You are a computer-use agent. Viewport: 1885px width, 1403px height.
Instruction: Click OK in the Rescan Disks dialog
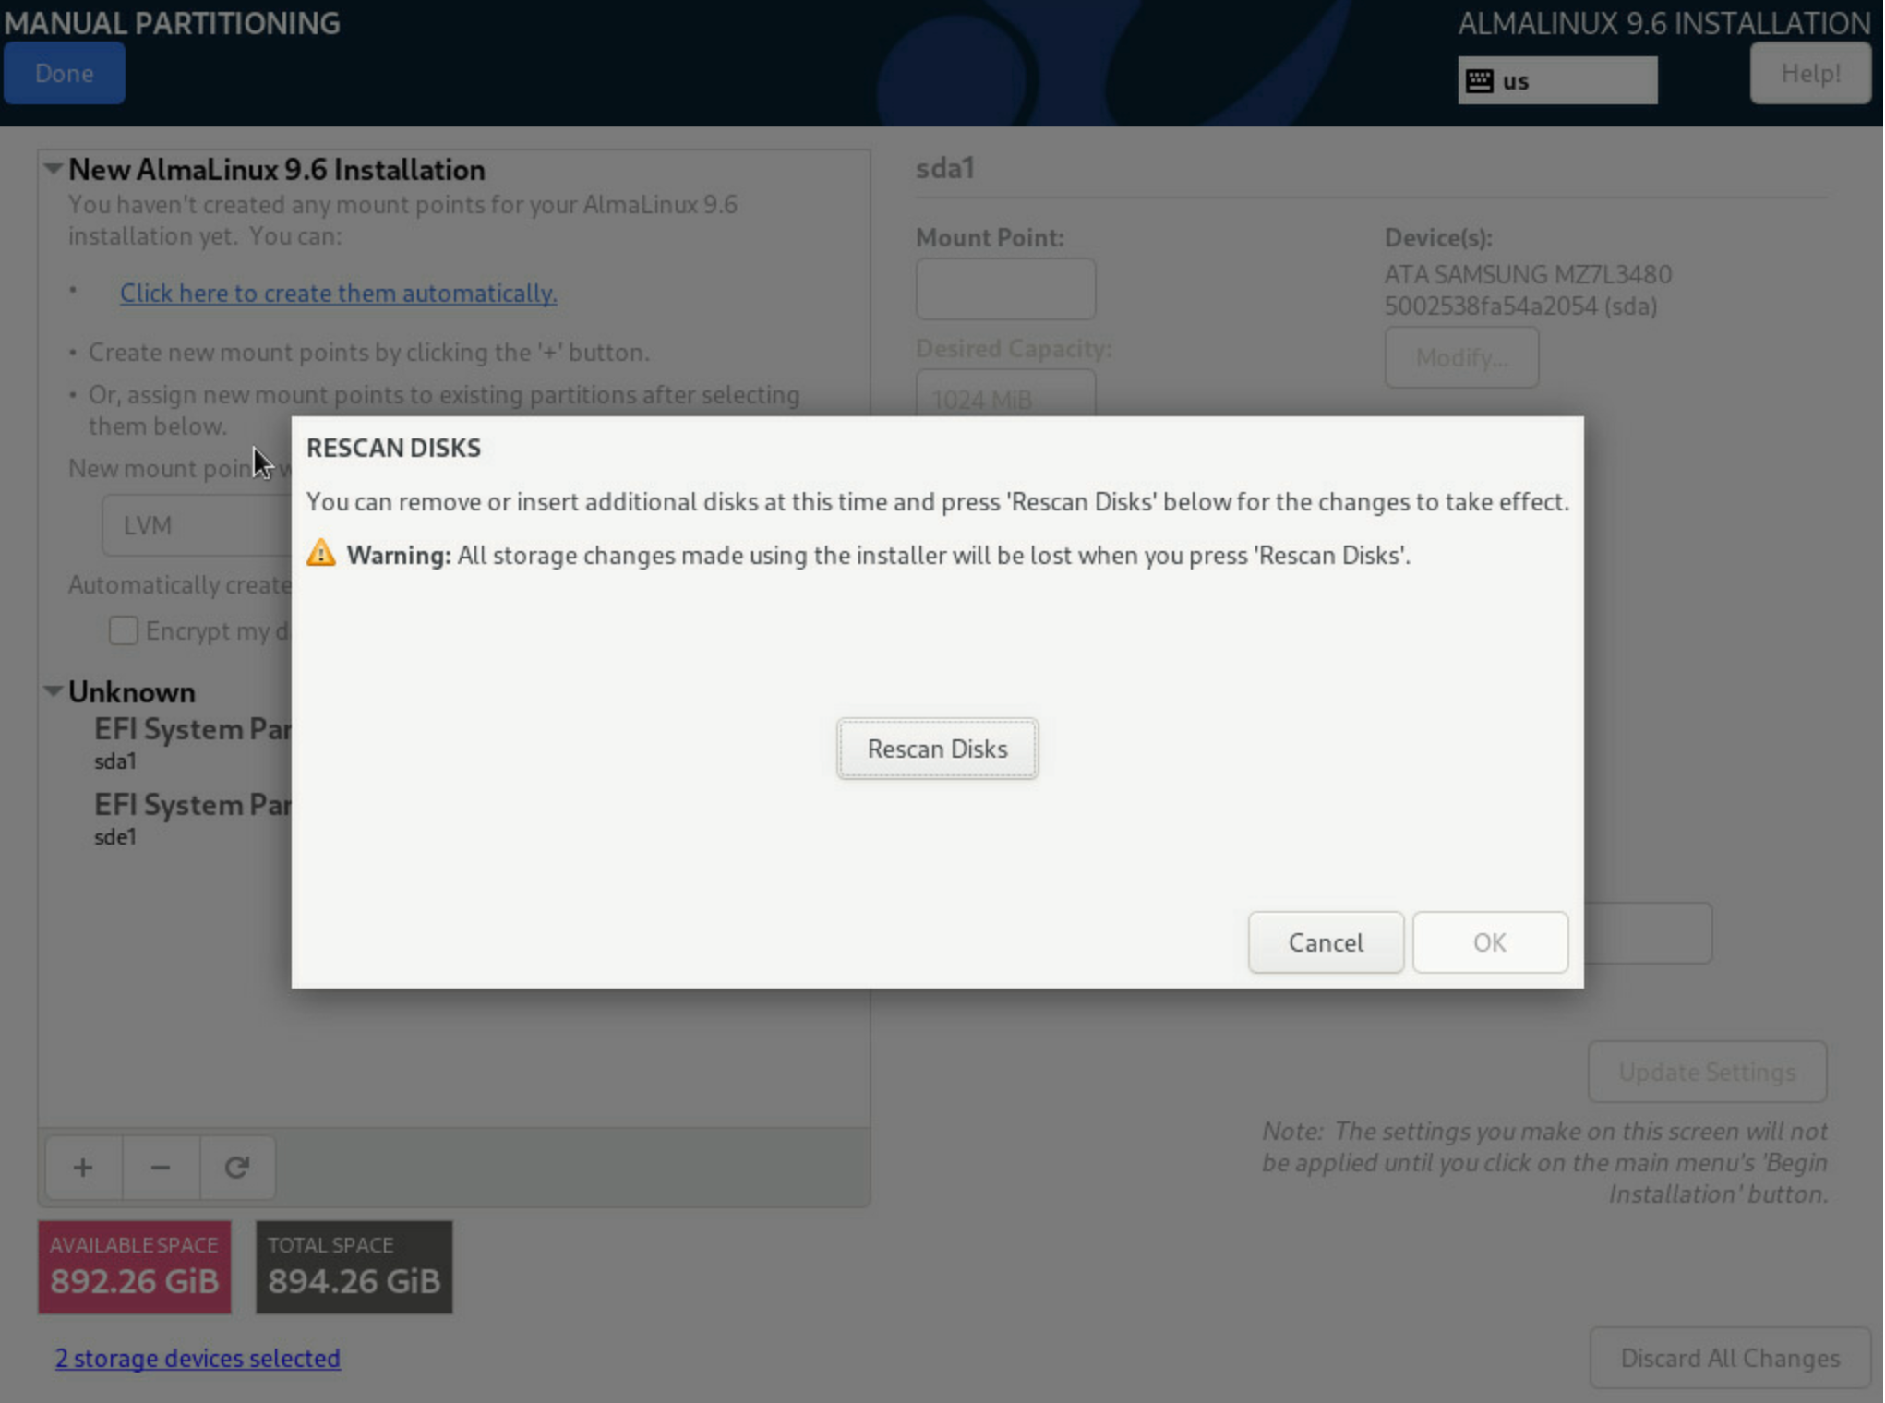1490,942
